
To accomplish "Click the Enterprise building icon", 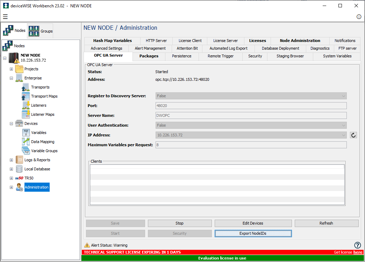I will [x=19, y=78].
